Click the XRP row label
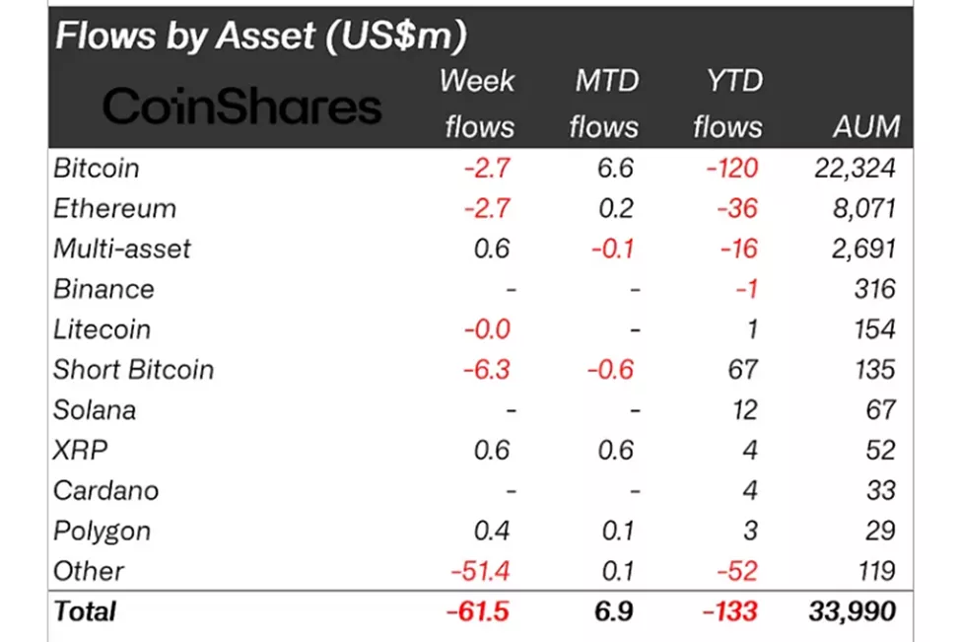 click(80, 451)
